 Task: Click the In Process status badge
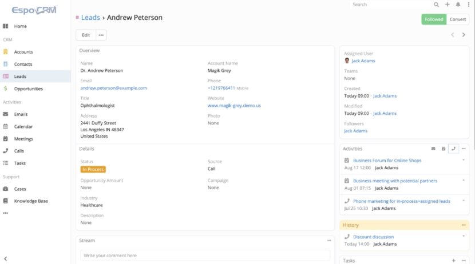[93, 169]
